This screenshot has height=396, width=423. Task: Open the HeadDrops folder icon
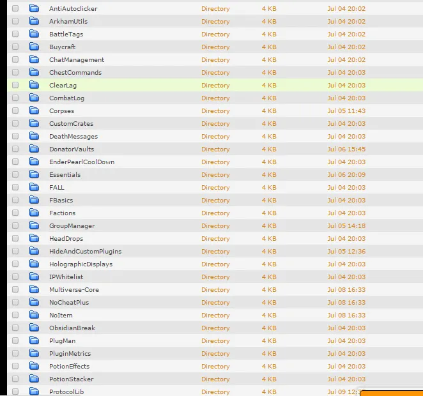pos(34,238)
